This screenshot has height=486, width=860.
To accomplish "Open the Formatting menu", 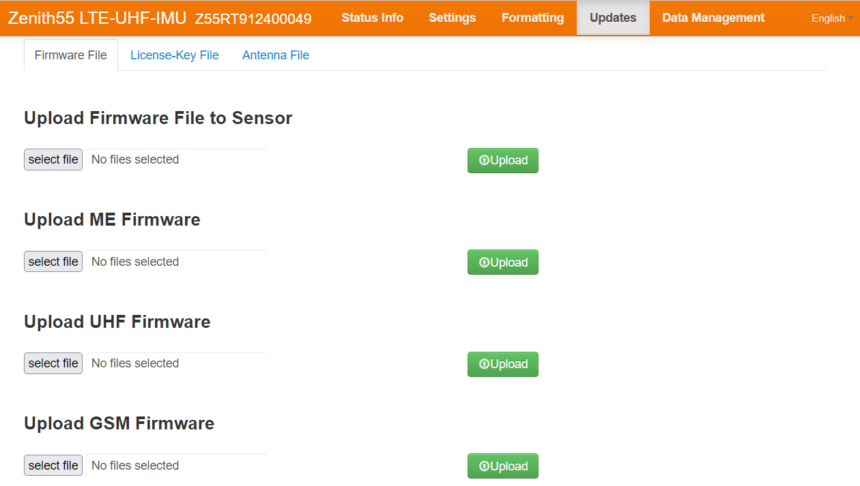I will pos(532,18).
